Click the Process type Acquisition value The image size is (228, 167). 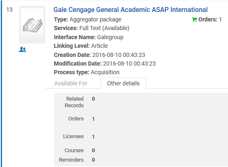[x=105, y=72]
